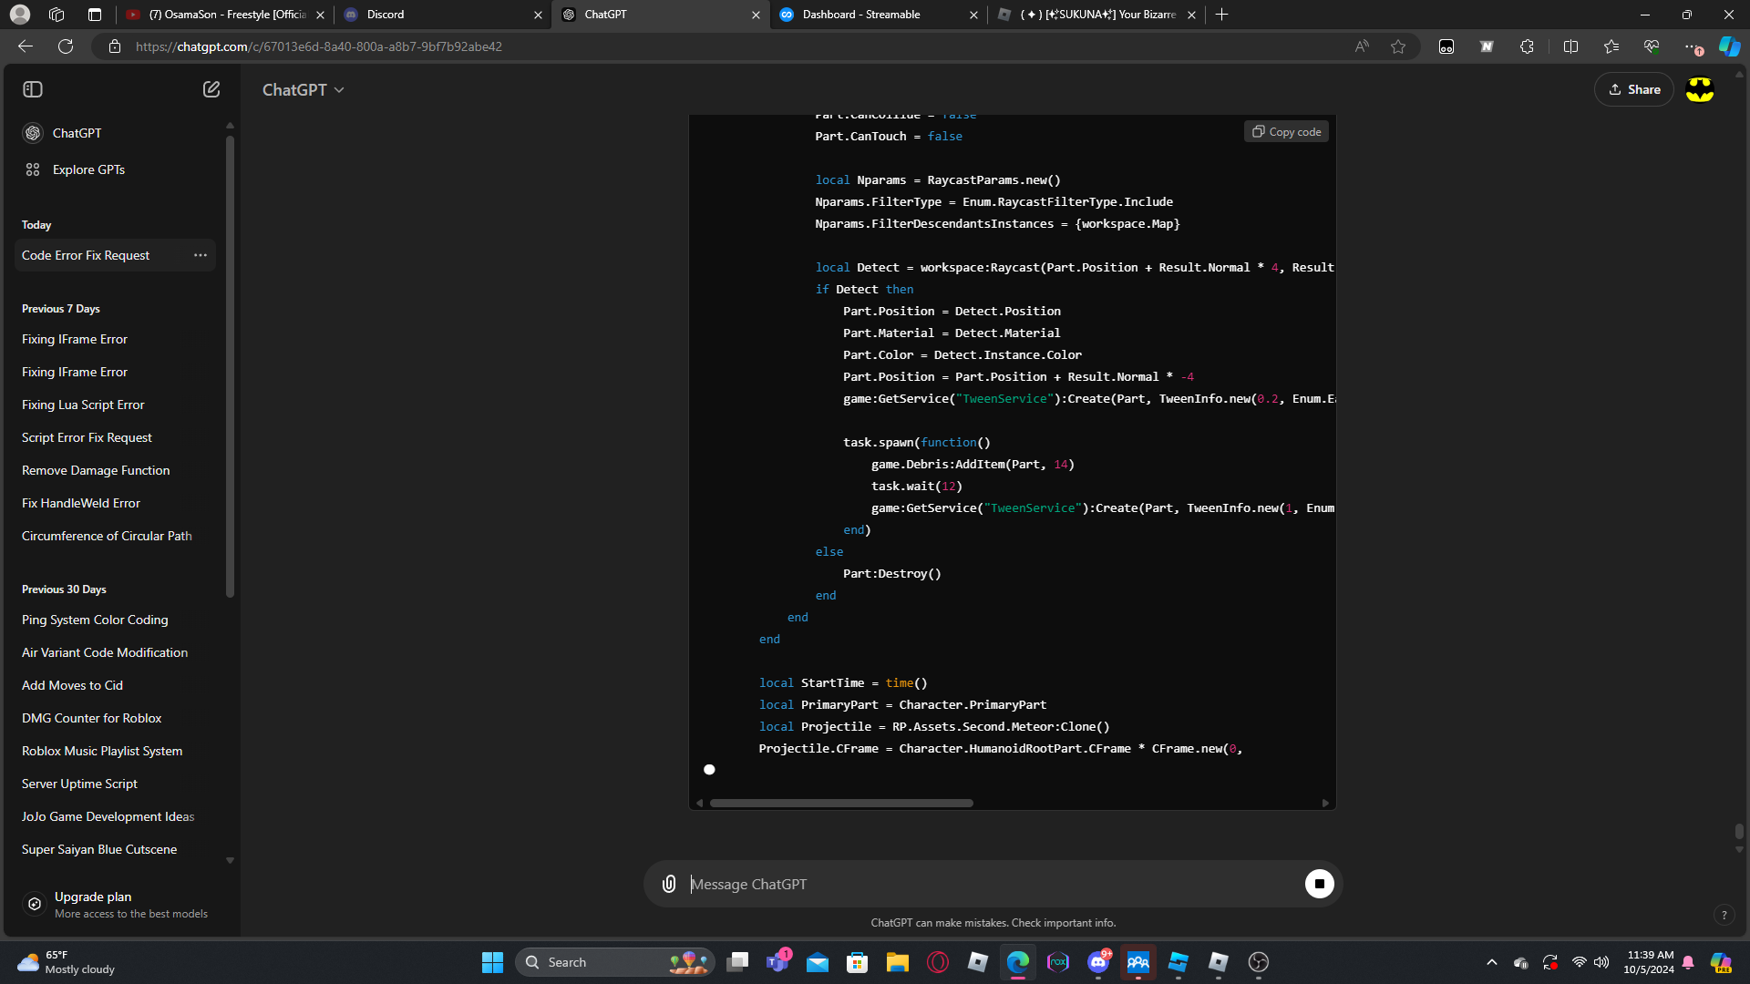Image resolution: width=1750 pixels, height=984 pixels.
Task: Open the Share dialog
Action: pyautogui.click(x=1634, y=89)
